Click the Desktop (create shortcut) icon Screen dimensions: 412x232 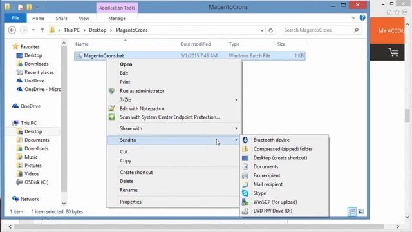point(245,158)
